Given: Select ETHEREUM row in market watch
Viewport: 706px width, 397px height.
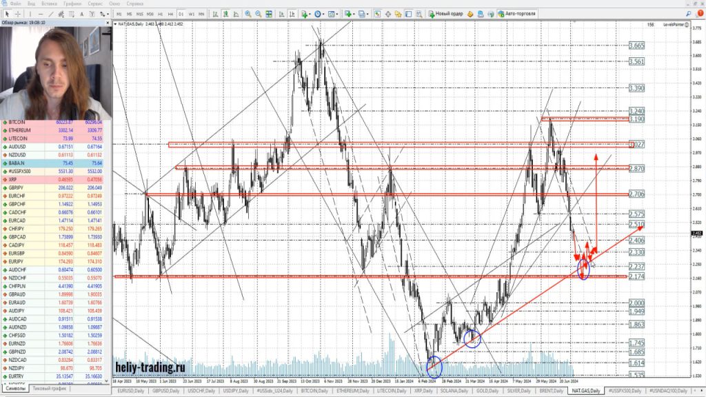Looking at the screenshot, I should pos(21,130).
